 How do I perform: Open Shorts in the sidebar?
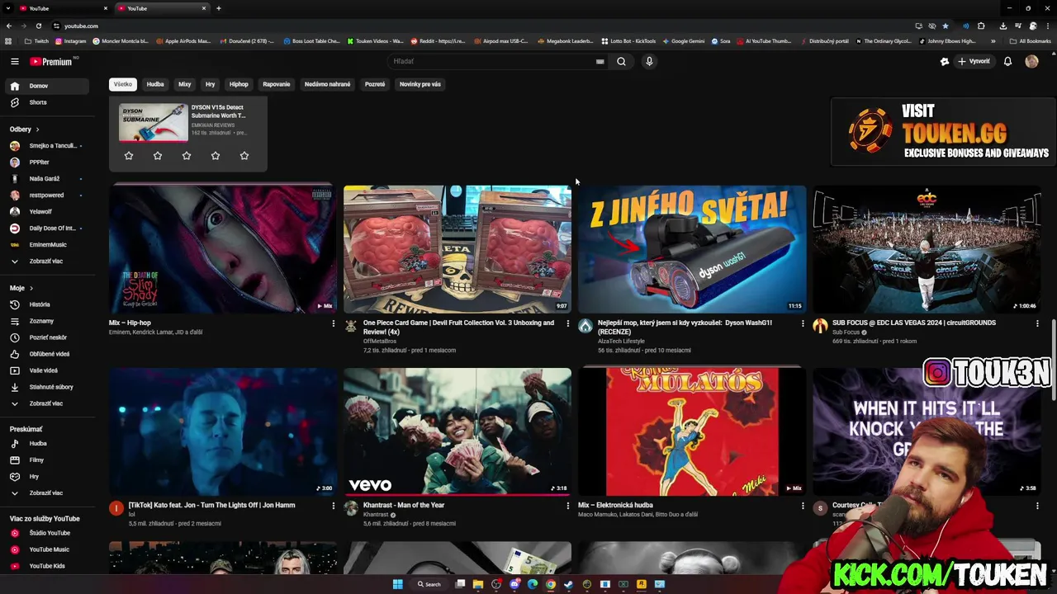(47, 102)
